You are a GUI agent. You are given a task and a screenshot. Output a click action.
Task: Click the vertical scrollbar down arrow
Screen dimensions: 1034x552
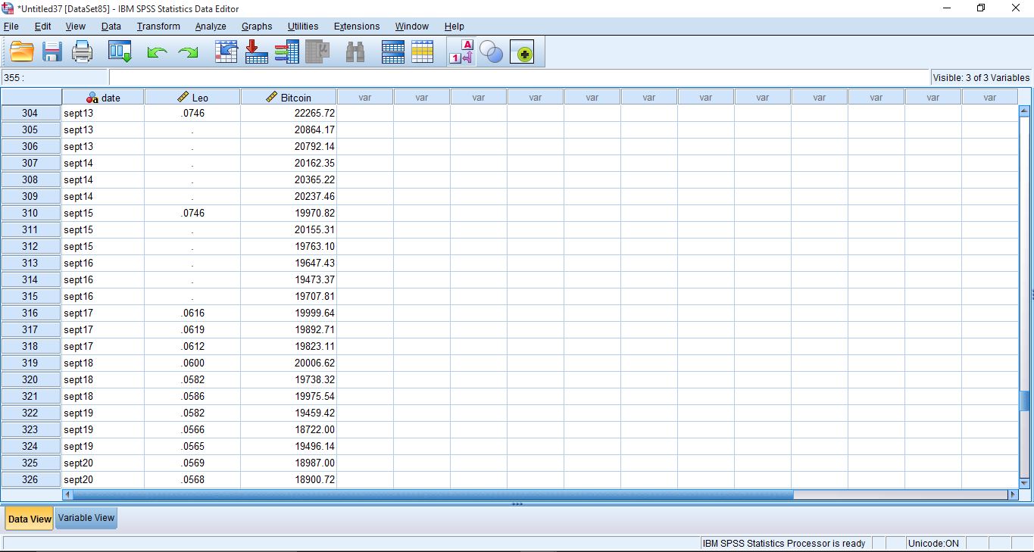[1025, 482]
